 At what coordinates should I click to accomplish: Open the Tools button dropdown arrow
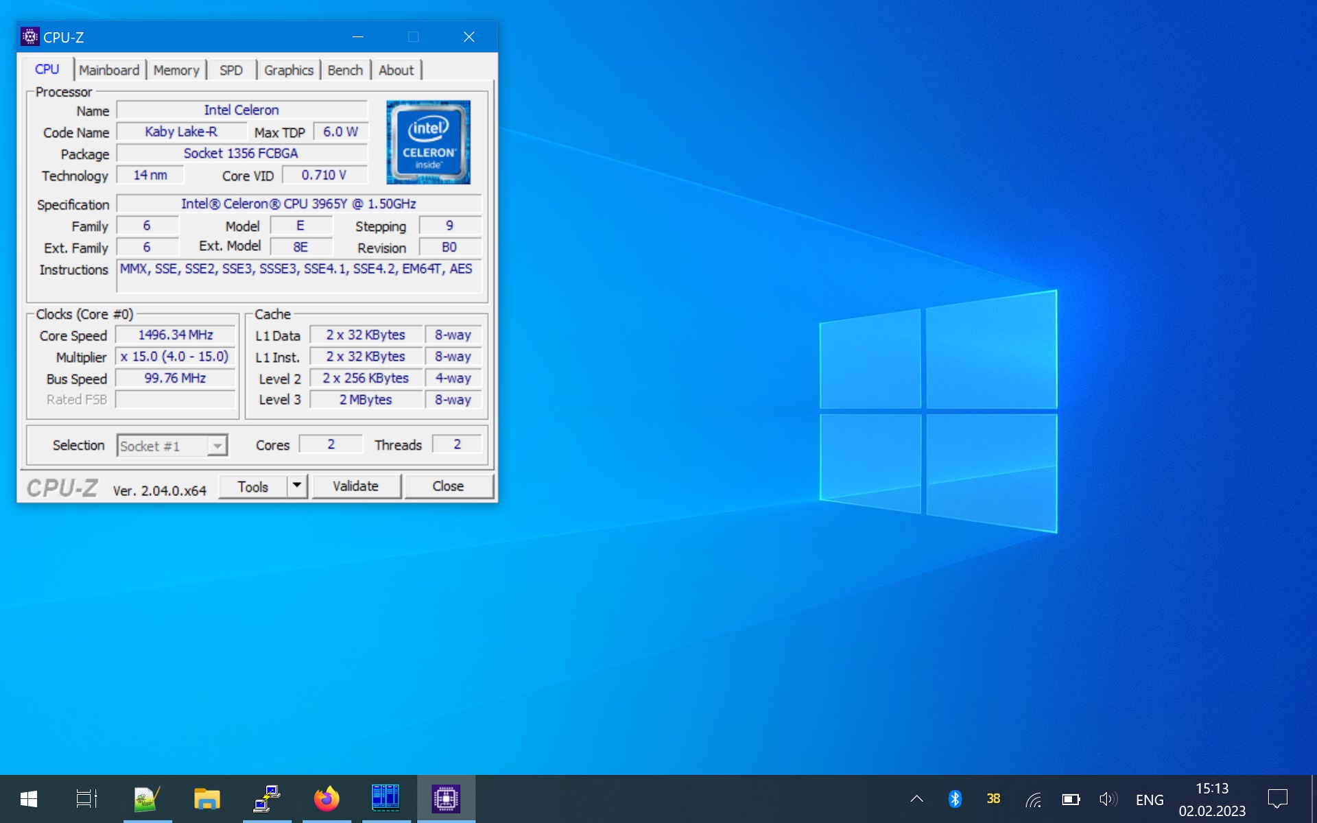[297, 486]
